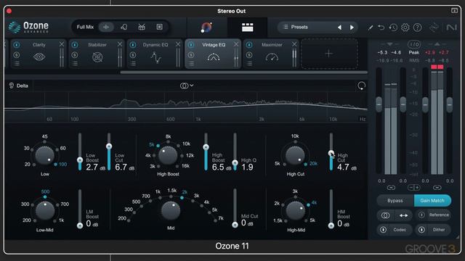Screen dimensions: 465x261
Task: Select the stereo mode icon beside Full Mix
Action: point(106,27)
